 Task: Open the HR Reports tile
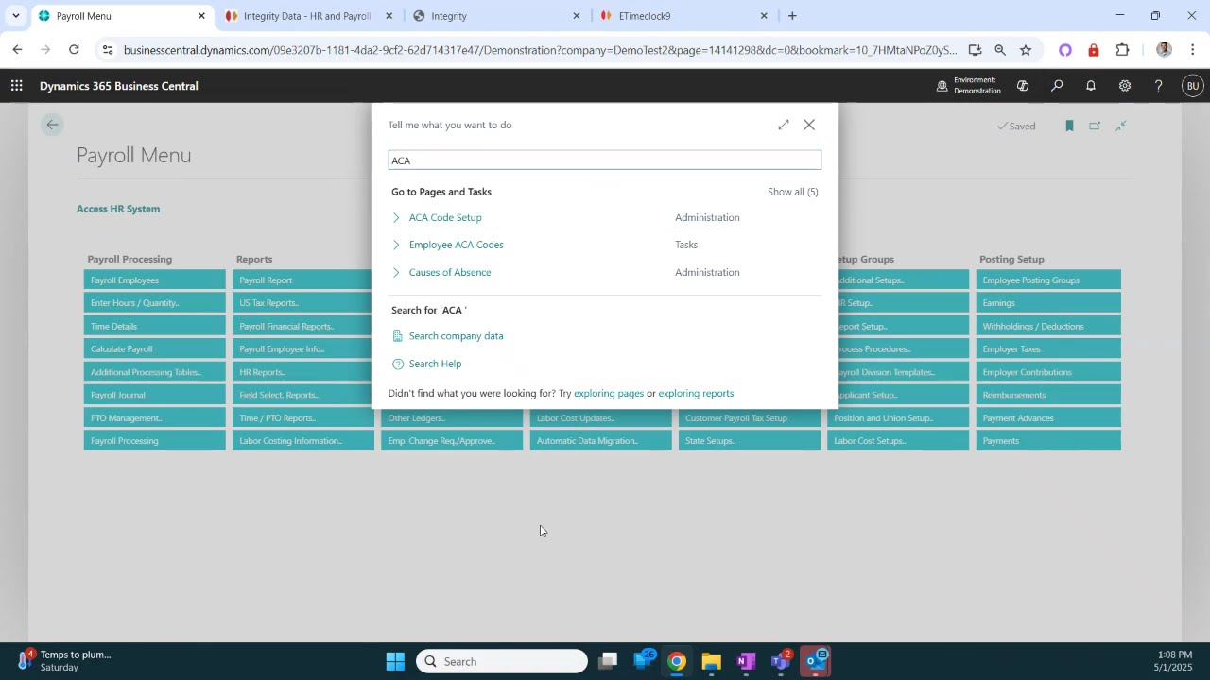tap(302, 372)
